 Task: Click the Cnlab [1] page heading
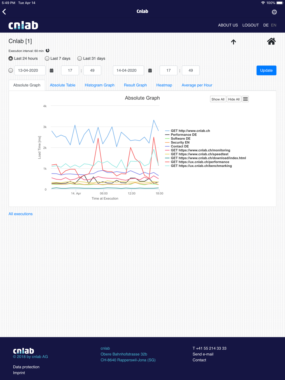click(20, 41)
